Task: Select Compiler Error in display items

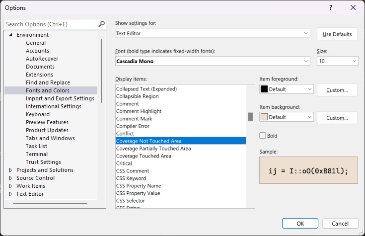Action: 132,126
